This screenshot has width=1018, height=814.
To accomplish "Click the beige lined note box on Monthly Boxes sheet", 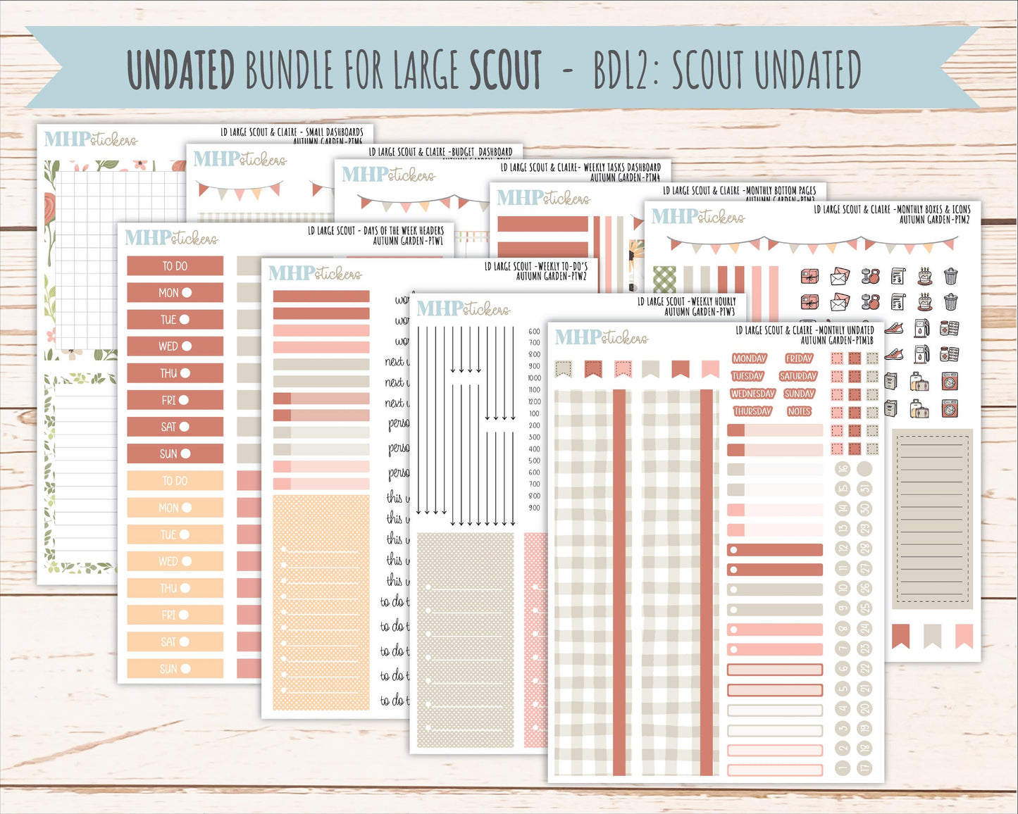I will [x=933, y=519].
